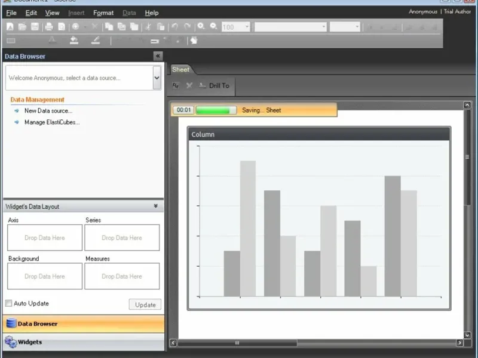Click scroll down arrow on sheet
This screenshot has height=358, width=478.
tap(467, 335)
